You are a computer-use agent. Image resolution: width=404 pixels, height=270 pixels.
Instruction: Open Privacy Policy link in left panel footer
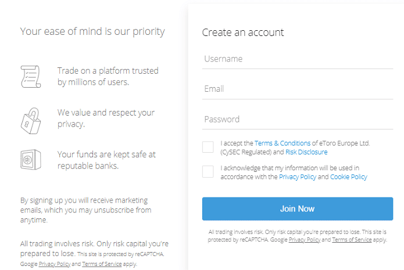[x=55, y=264]
